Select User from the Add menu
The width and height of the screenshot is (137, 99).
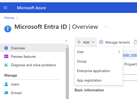pyautogui.click(x=99, y=52)
